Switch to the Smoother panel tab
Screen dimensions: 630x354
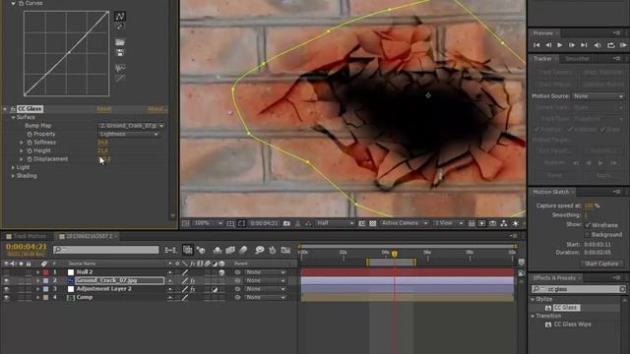(578, 59)
